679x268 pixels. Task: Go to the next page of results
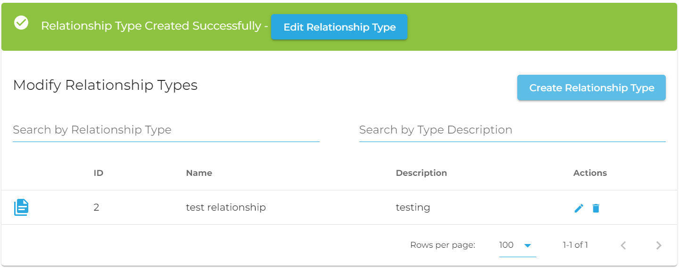point(659,245)
